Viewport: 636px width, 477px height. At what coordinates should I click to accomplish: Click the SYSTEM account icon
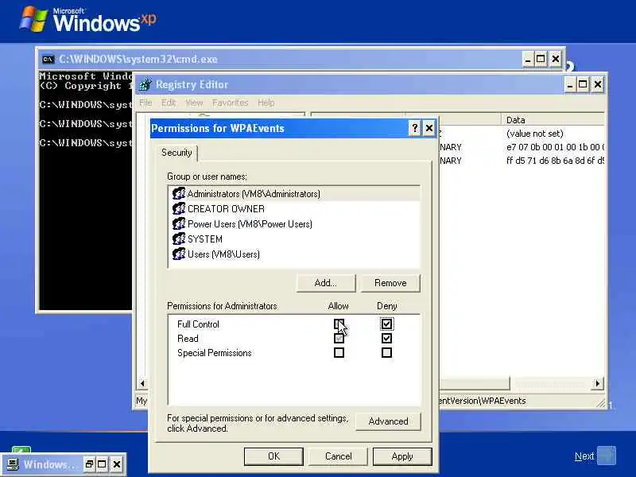(178, 239)
